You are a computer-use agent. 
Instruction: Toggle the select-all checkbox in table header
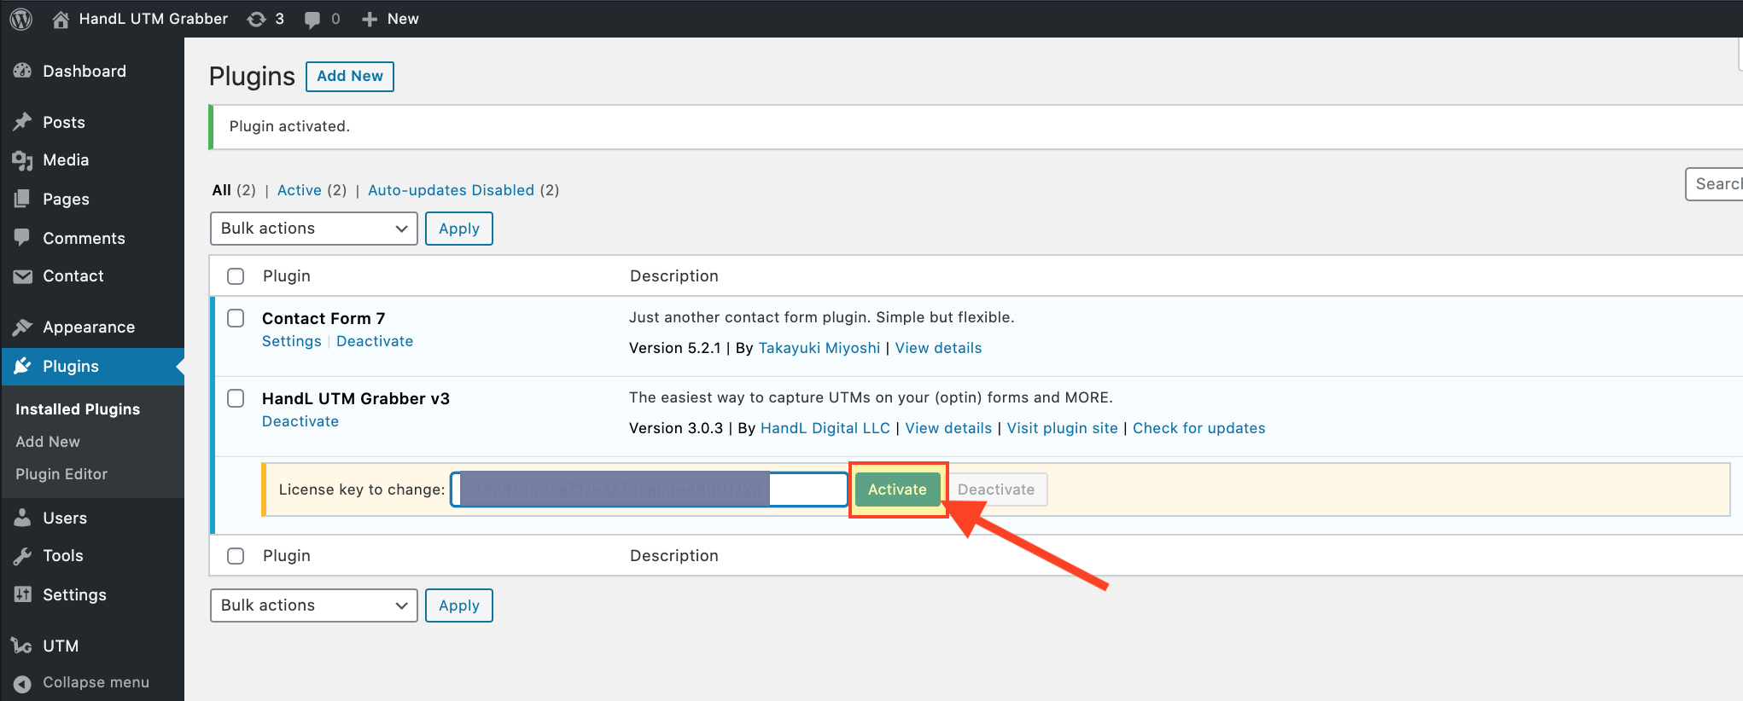click(236, 276)
